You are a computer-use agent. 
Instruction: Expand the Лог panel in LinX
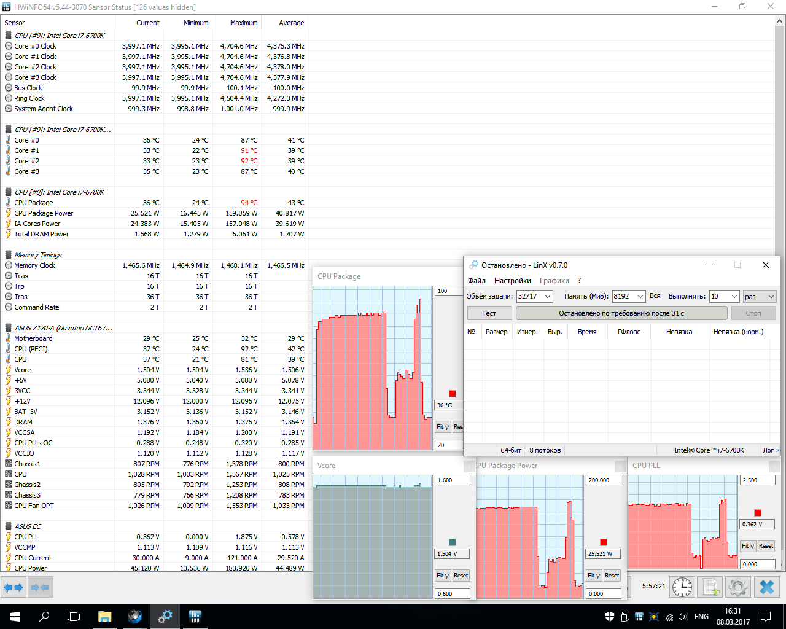point(771,450)
